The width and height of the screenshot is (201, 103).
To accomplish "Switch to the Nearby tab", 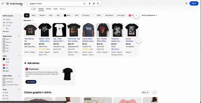I will pos(48,9).
